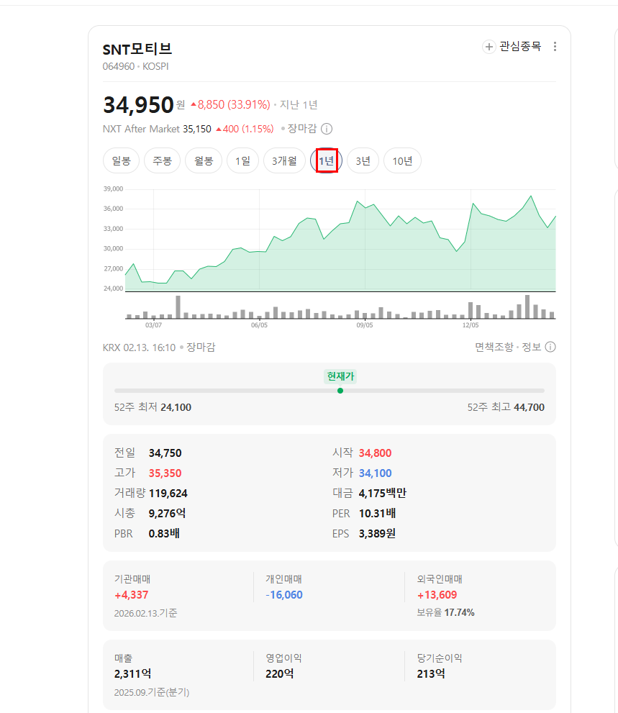Viewport: 618px width, 713px height.
Task: Click the 시작 34,800 value
Action: click(375, 453)
